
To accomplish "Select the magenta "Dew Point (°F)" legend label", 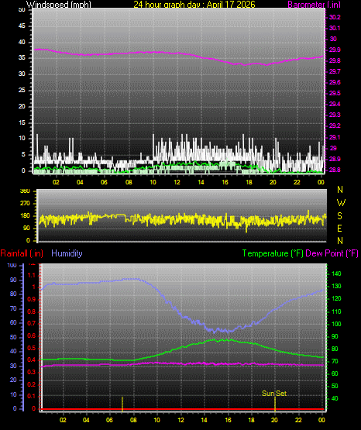I will click(332, 253).
